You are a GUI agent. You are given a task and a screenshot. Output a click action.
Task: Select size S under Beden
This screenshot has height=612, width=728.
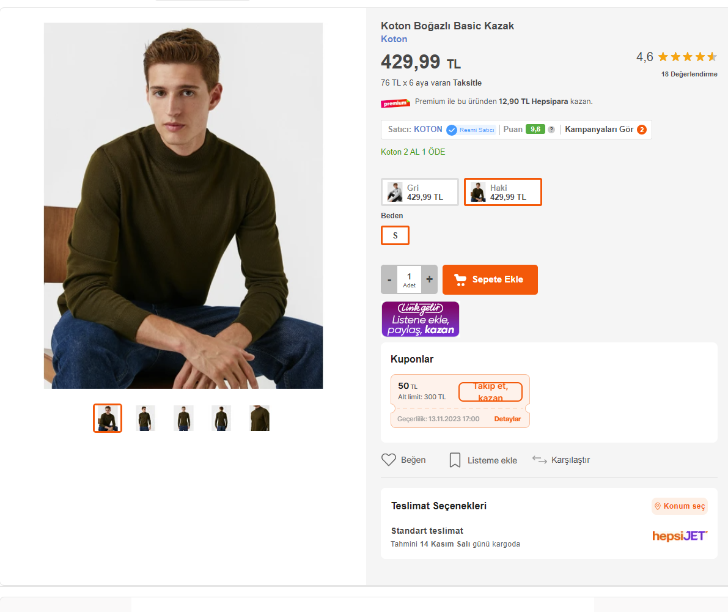(395, 235)
